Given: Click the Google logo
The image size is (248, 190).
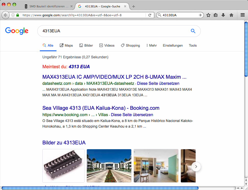Looking at the screenshot, I should [17, 31].
